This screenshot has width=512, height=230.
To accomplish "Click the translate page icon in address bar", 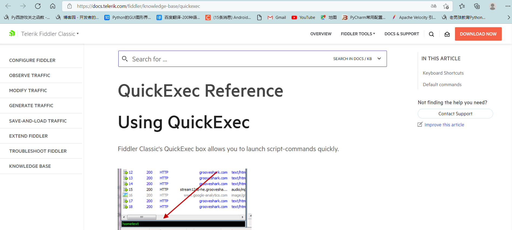I will click(x=434, y=6).
